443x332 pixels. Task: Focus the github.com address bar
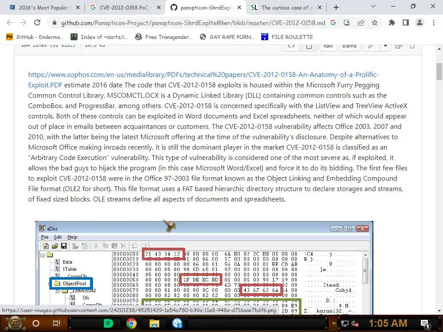pos(193,23)
